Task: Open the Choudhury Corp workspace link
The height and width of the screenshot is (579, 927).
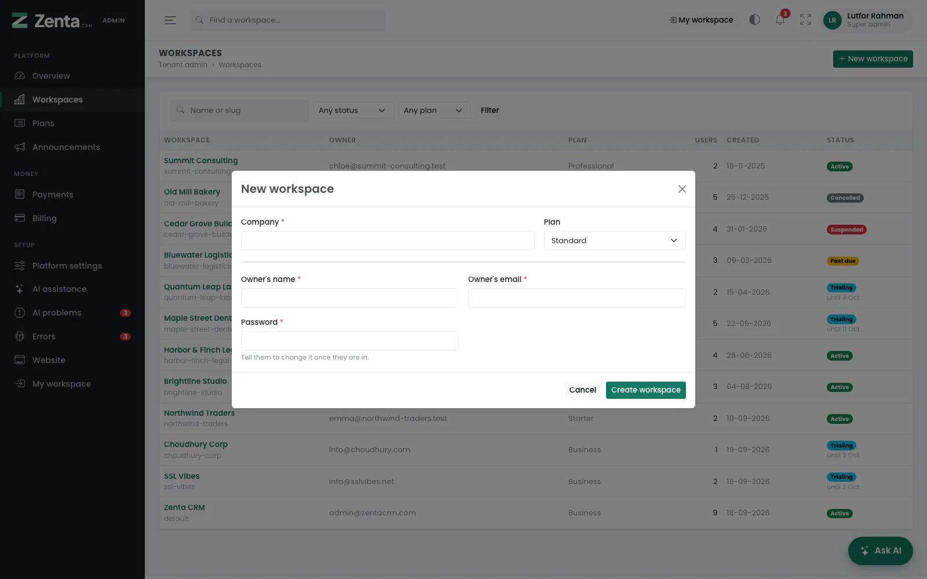Action: pos(196,445)
